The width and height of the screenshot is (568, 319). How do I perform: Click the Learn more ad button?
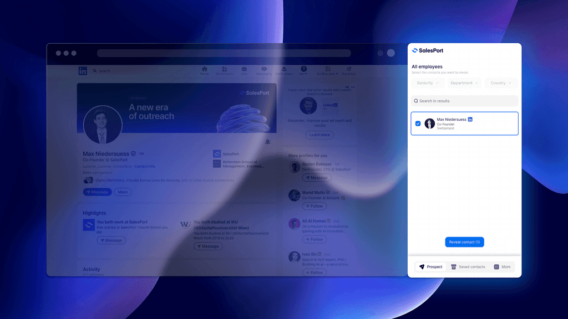coord(319,135)
